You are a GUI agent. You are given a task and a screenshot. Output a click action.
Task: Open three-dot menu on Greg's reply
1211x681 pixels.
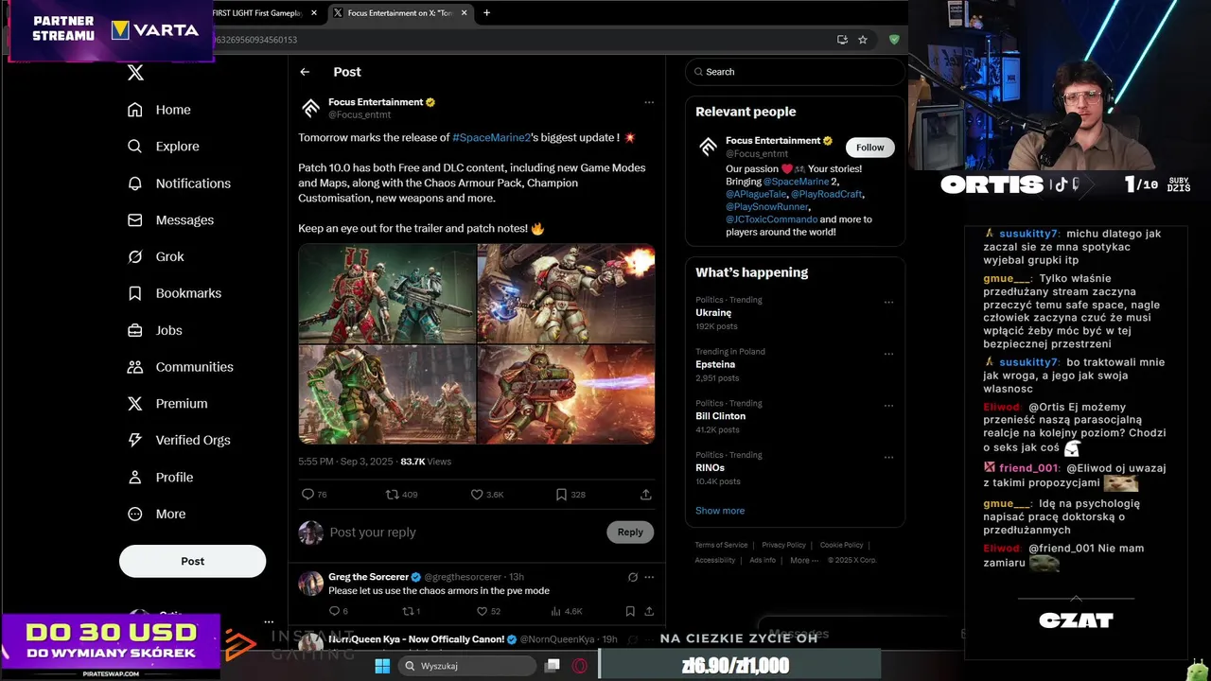coord(649,577)
